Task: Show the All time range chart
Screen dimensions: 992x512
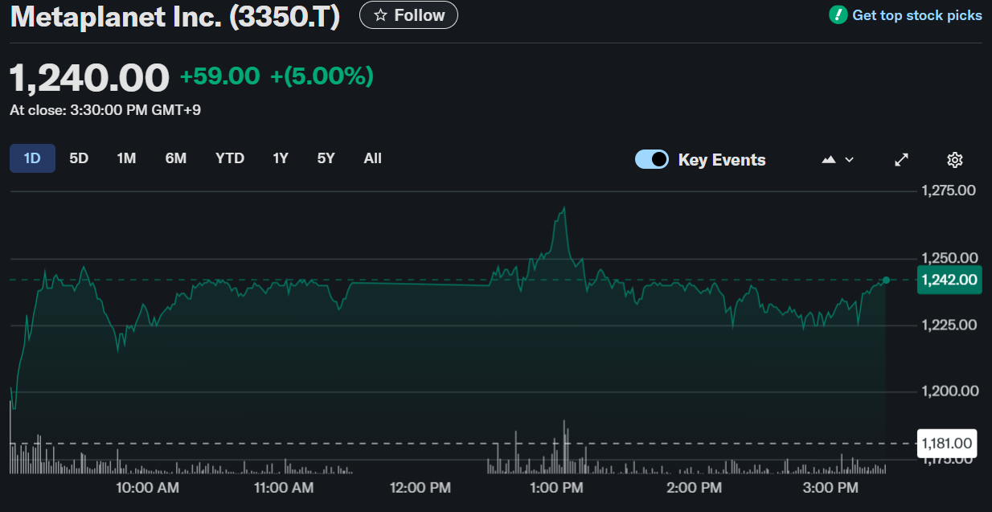Action: (x=372, y=158)
